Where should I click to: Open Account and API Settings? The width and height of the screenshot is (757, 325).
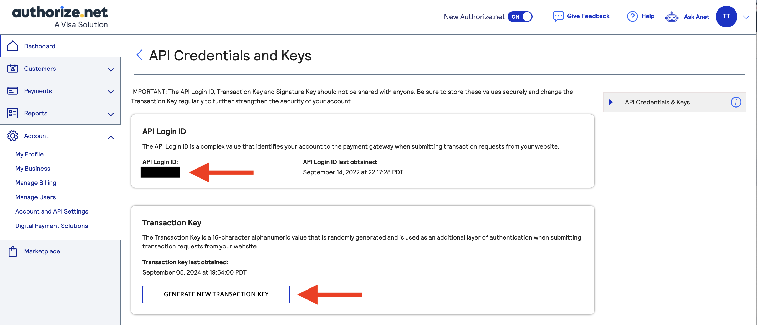[x=52, y=211]
